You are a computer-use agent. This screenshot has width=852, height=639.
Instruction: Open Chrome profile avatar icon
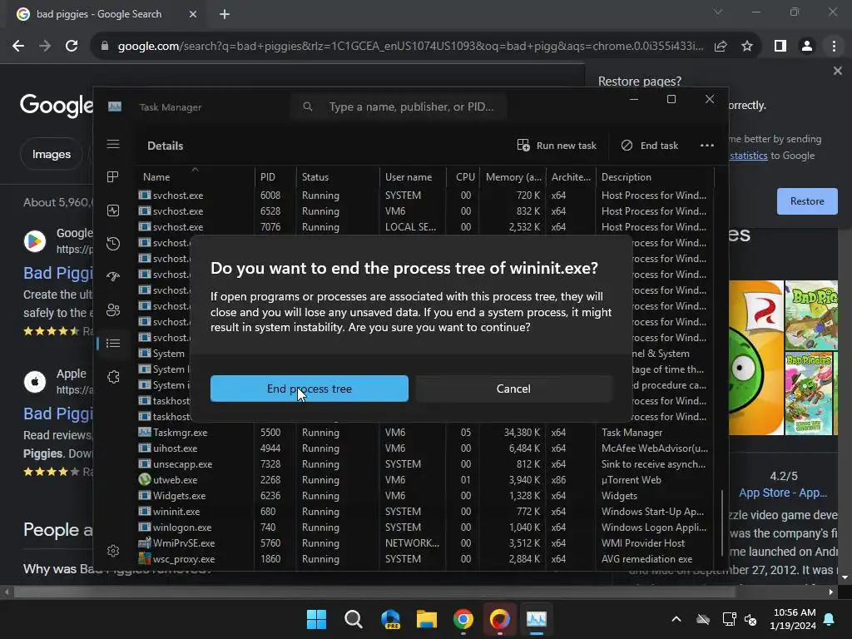pyautogui.click(x=807, y=47)
